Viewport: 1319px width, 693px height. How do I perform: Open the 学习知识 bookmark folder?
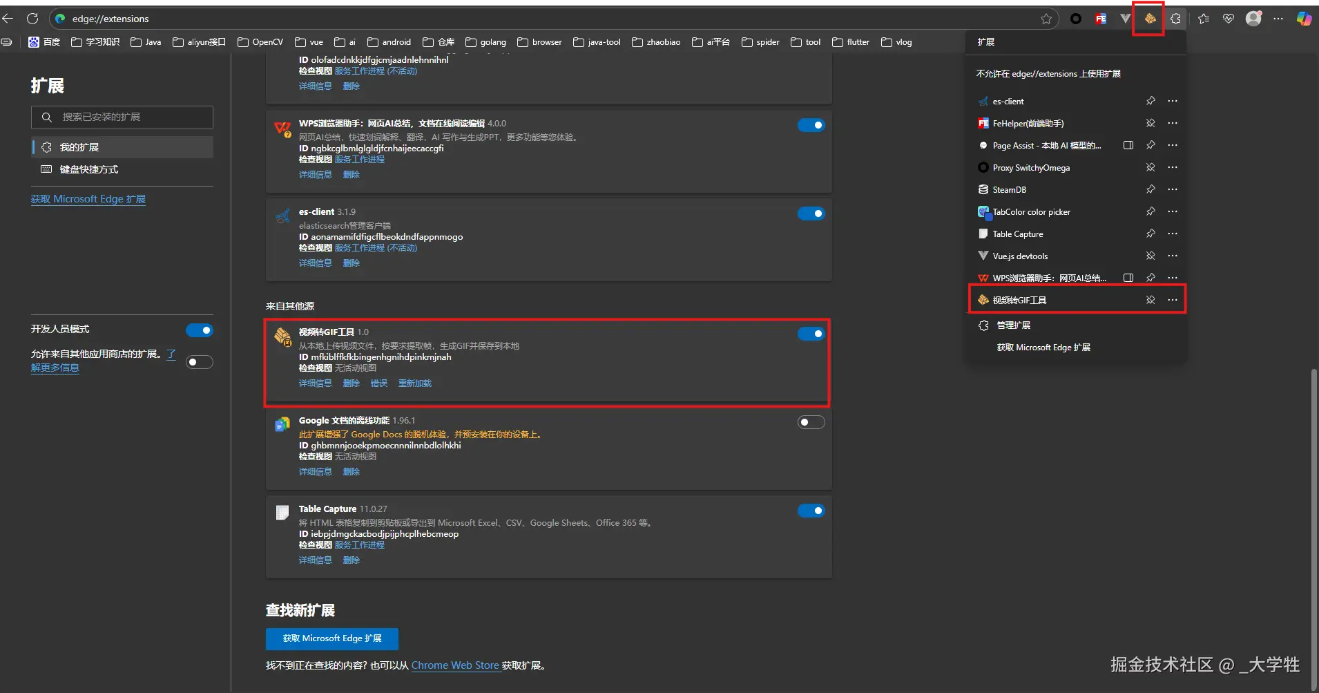[95, 42]
